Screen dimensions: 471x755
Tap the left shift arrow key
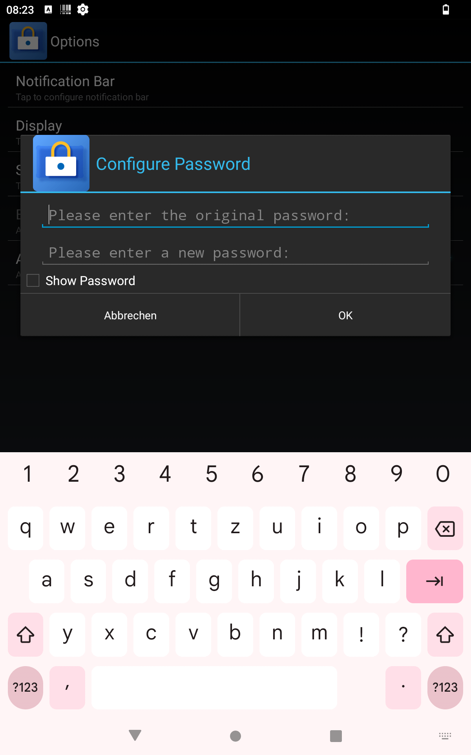[26, 634]
